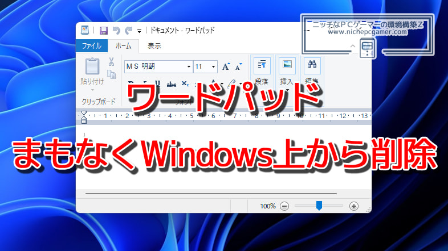Copy selection with the copy icon
The width and height of the screenshot is (448, 251).
point(111,74)
